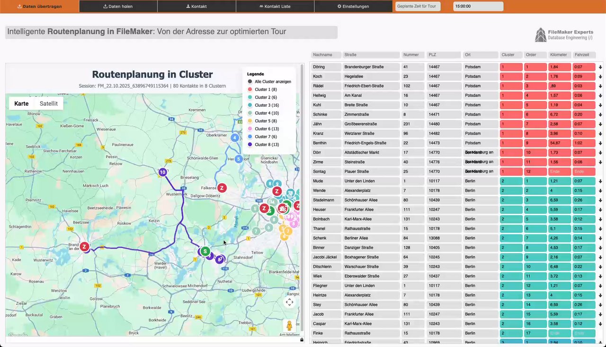Click purple marker number 10 on map

(x=163, y=172)
